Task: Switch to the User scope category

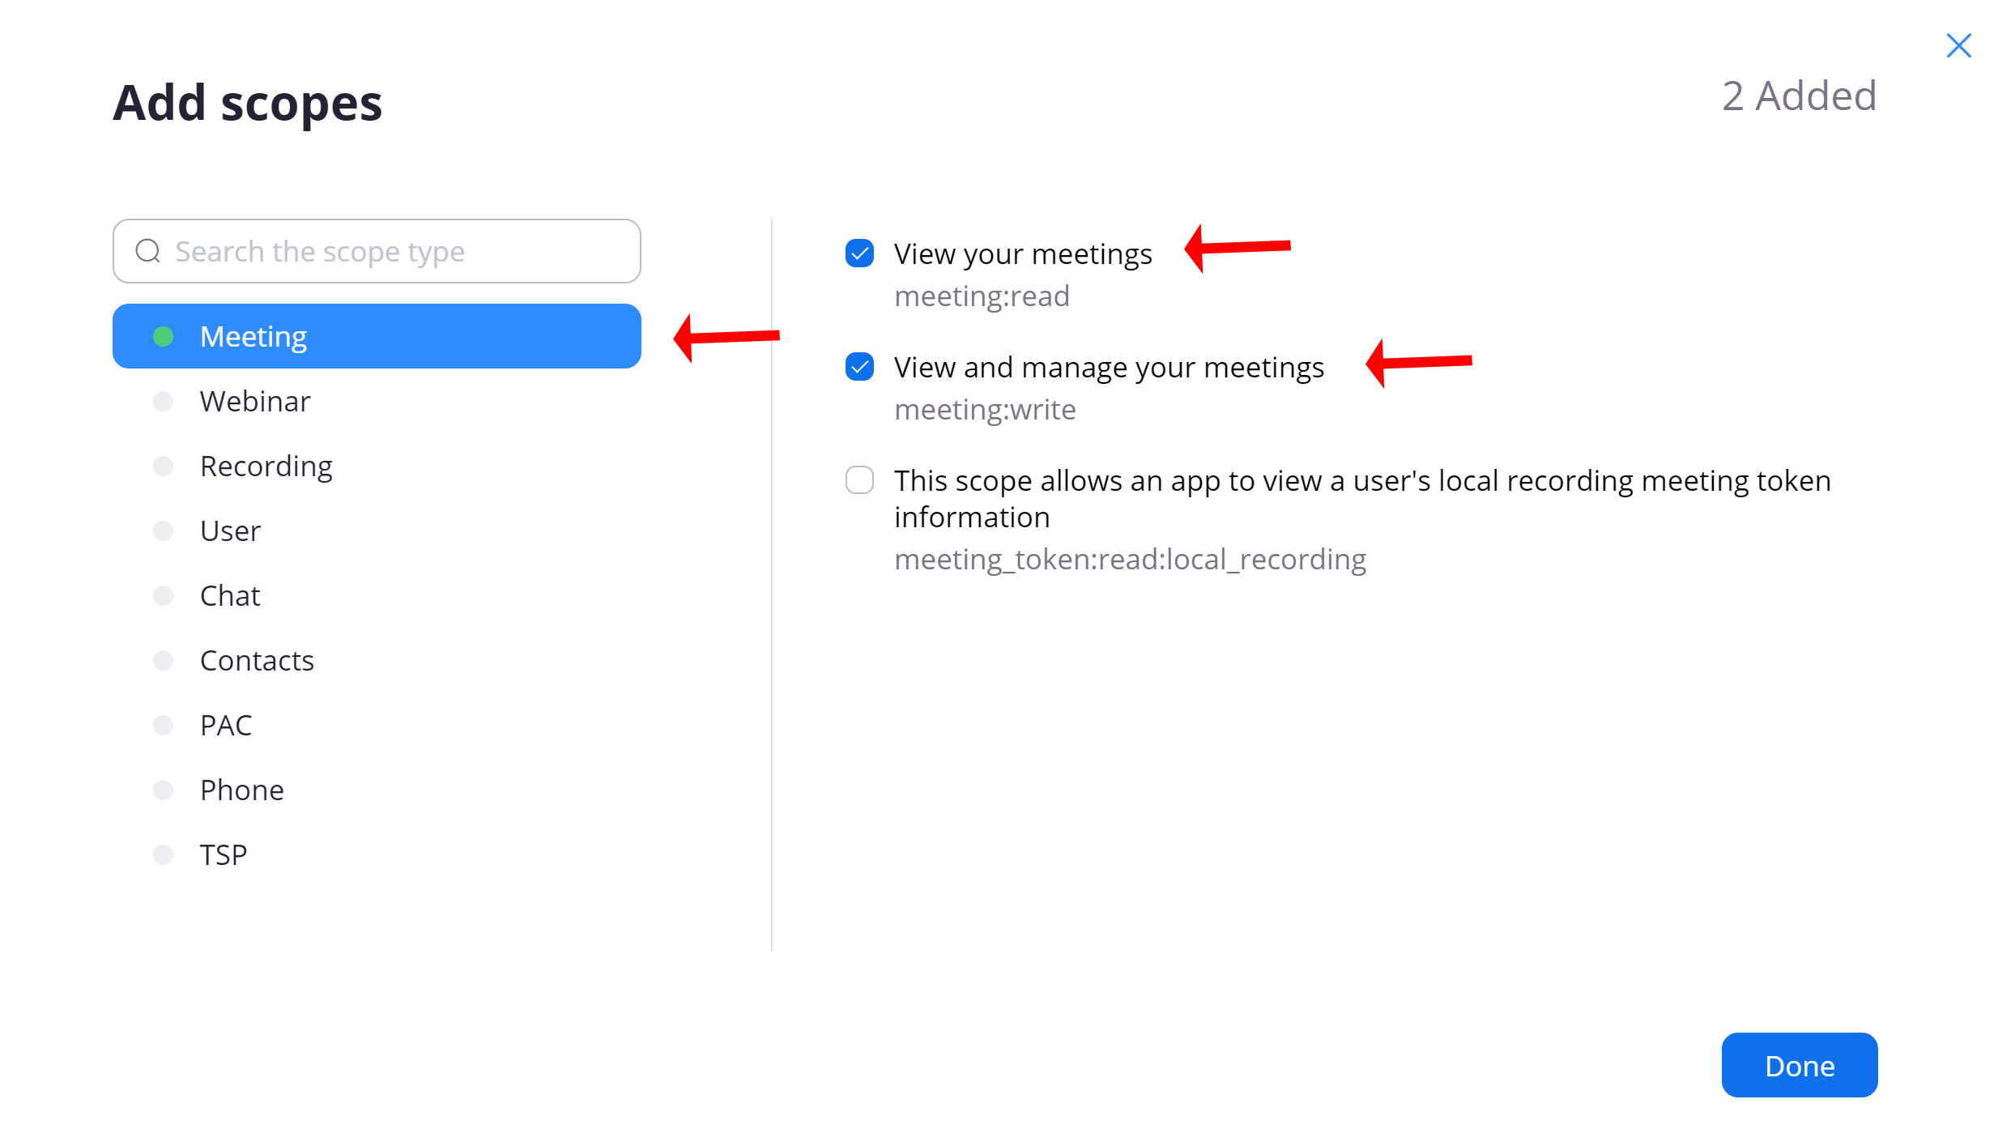Action: coord(377,530)
